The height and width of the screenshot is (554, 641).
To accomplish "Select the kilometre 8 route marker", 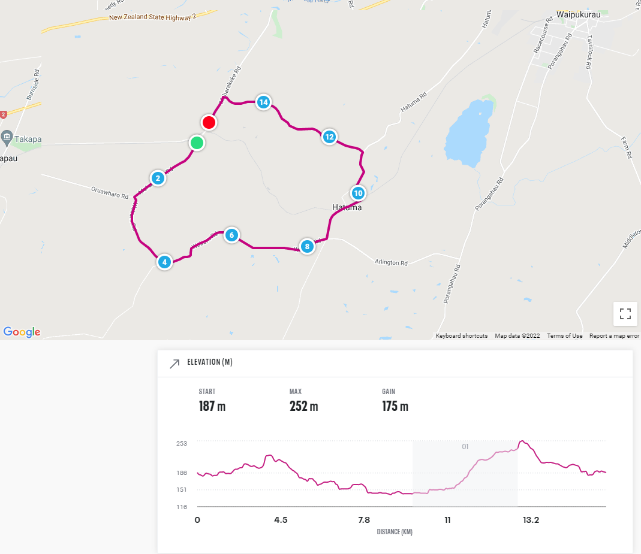I will (x=307, y=246).
